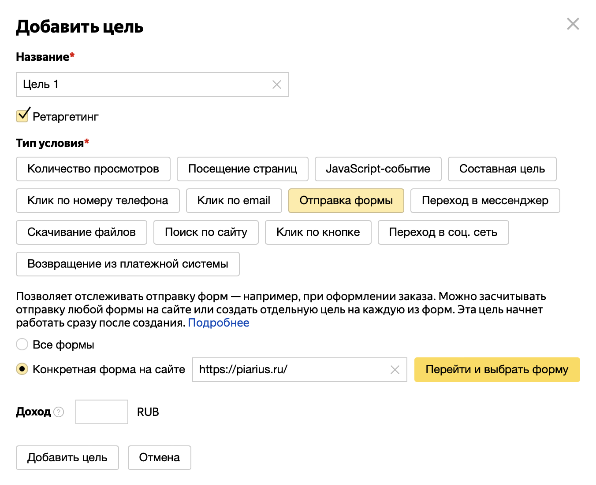Clear the goal name field
This screenshot has height=485, width=596.
click(277, 85)
